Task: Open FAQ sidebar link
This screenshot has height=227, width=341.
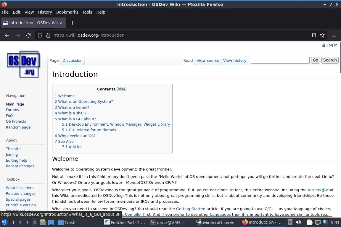Action: coord(9,116)
